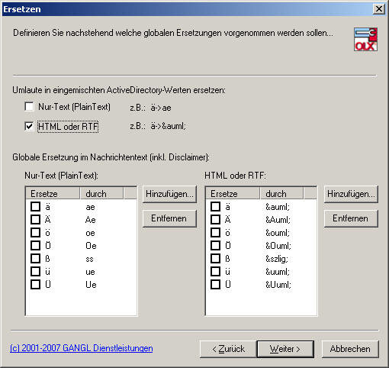
Task: Tick the ä to &auml; HTML replacement
Action: pyautogui.click(x=215, y=206)
